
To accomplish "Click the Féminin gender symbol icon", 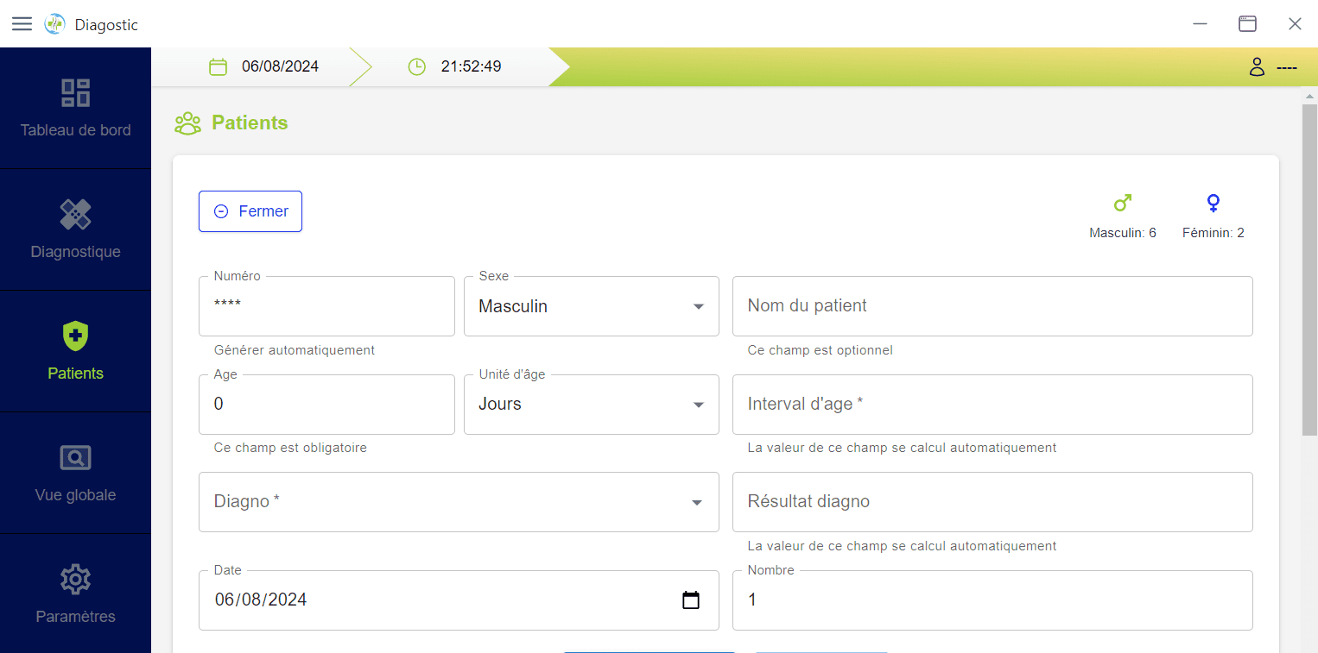I will click(1213, 204).
